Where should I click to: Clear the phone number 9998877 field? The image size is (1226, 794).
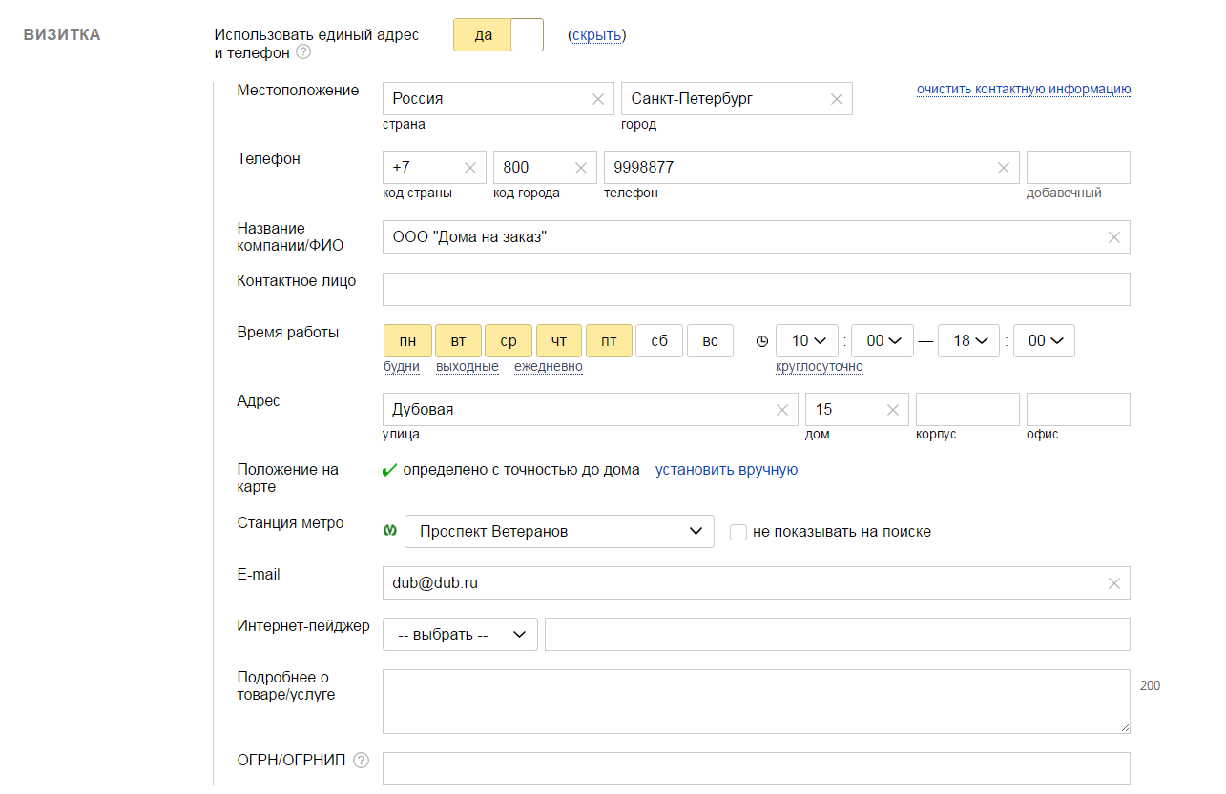click(x=1003, y=168)
